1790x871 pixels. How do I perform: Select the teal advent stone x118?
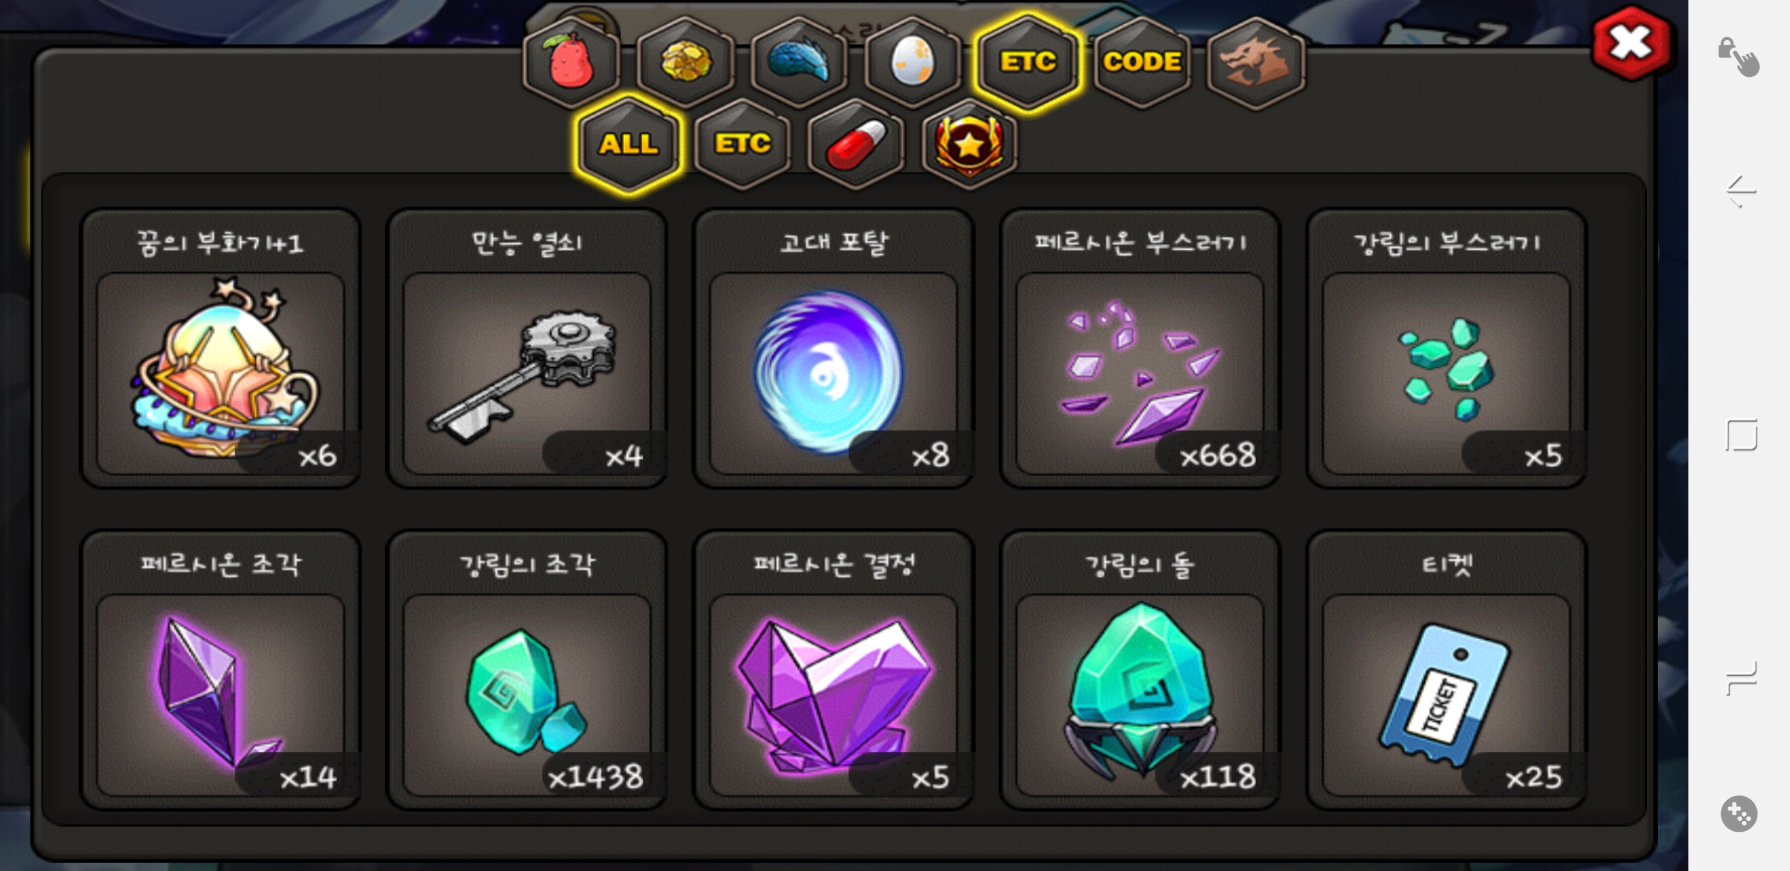(1141, 670)
